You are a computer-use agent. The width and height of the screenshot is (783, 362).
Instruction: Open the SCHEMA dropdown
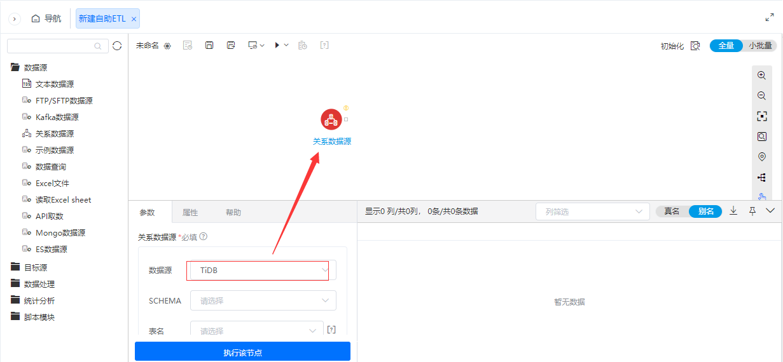(x=263, y=300)
